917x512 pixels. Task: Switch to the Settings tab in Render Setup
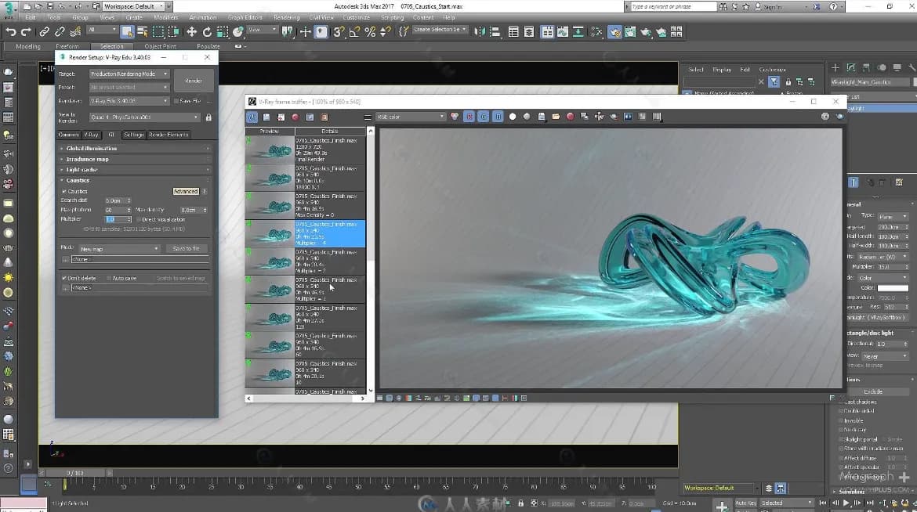pyautogui.click(x=134, y=135)
